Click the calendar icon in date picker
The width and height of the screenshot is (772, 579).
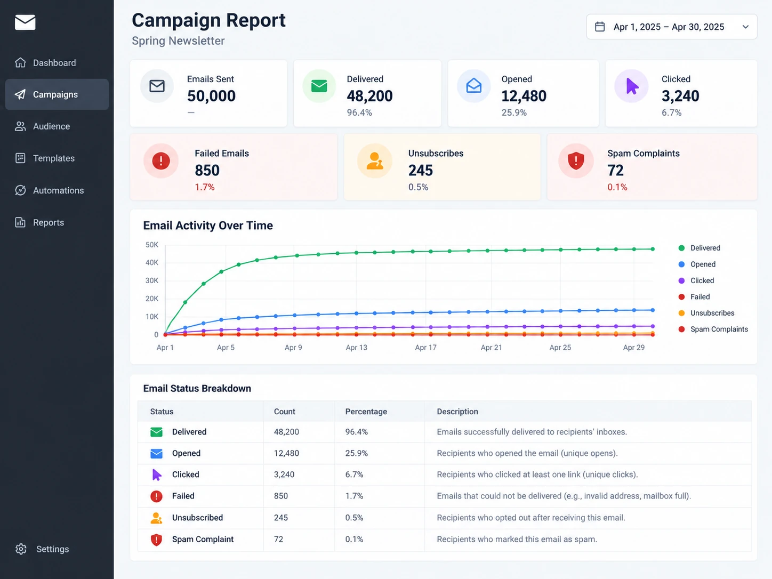click(x=600, y=27)
